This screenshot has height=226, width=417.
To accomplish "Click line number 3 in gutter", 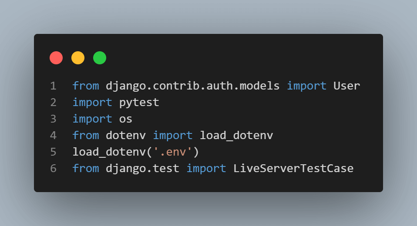I will 53,119.
